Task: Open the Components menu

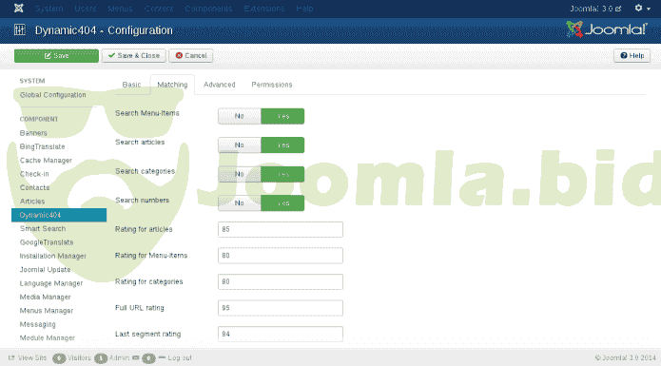Action: (x=208, y=9)
